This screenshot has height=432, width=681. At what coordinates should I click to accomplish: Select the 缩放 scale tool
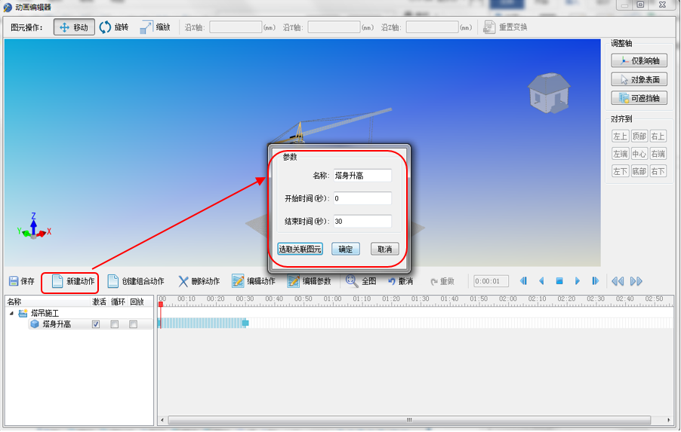click(155, 27)
